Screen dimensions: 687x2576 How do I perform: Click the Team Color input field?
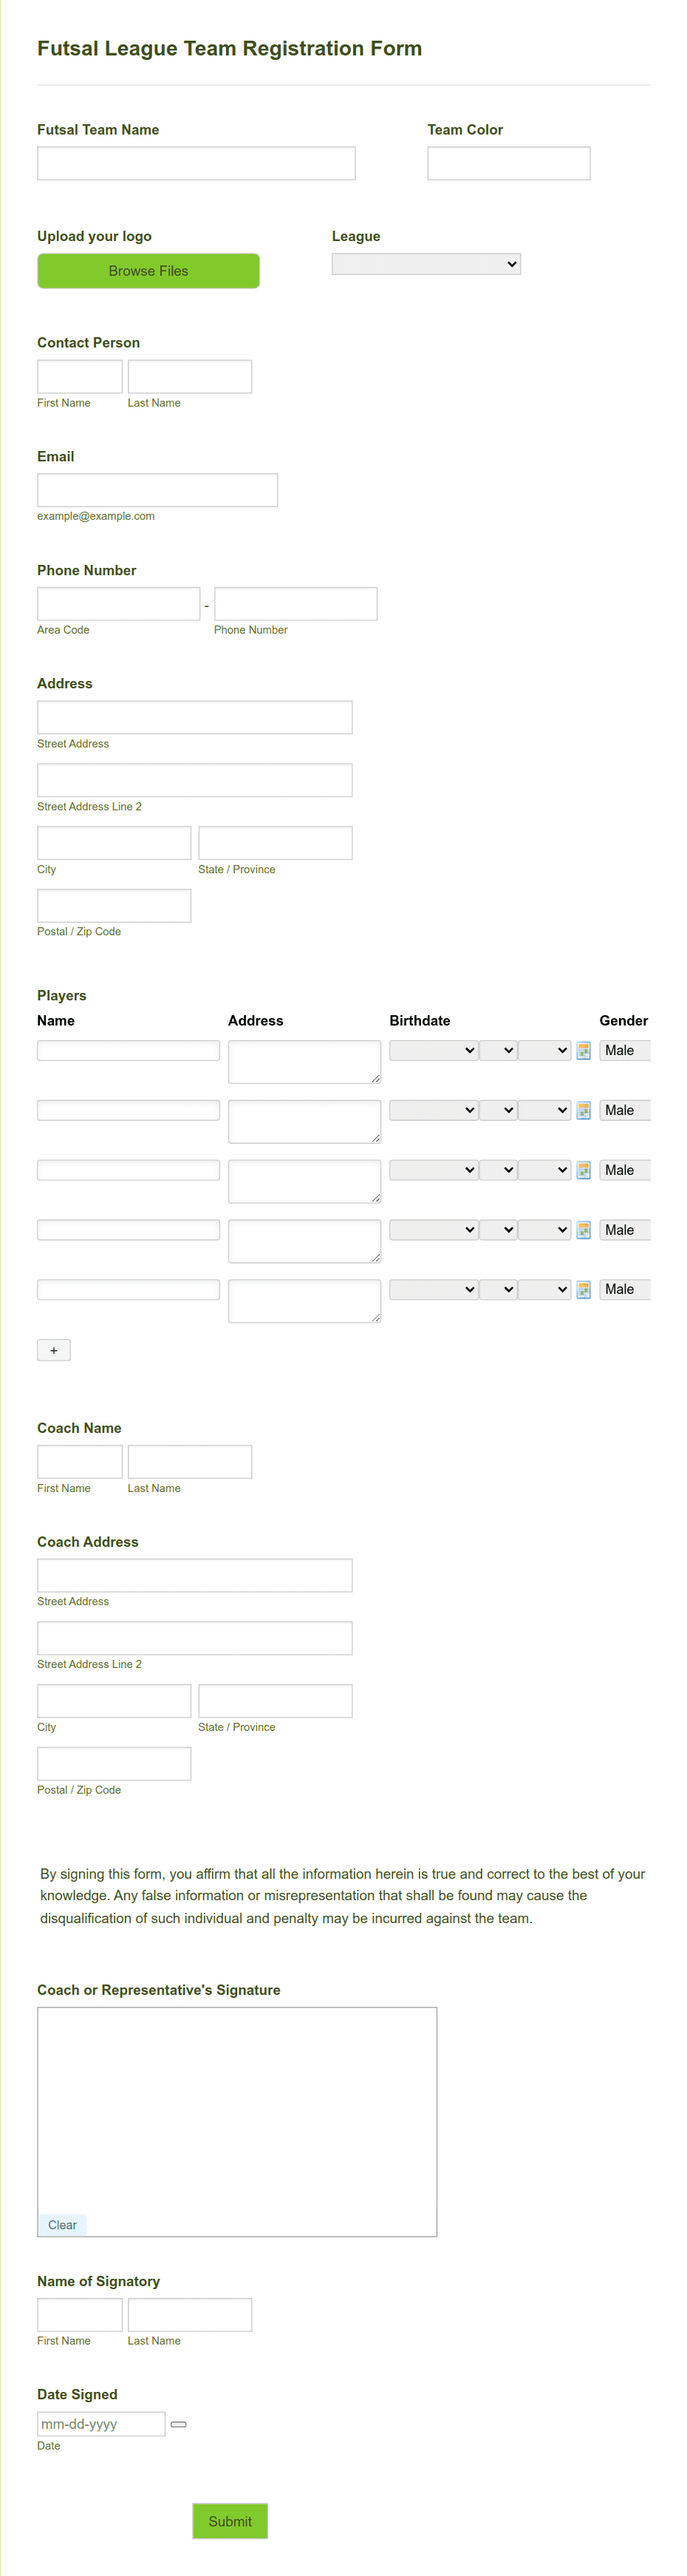(x=508, y=163)
